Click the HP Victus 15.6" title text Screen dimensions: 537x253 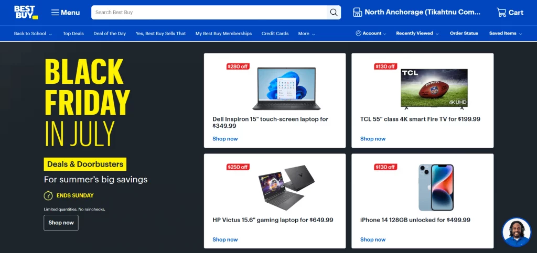(273, 220)
